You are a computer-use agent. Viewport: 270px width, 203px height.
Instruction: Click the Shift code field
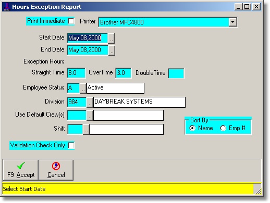[75, 129]
